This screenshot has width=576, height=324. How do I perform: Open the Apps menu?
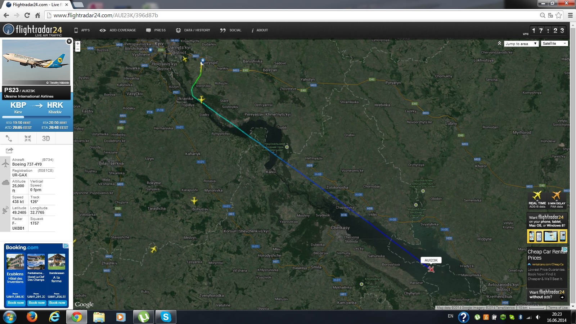tap(82, 30)
